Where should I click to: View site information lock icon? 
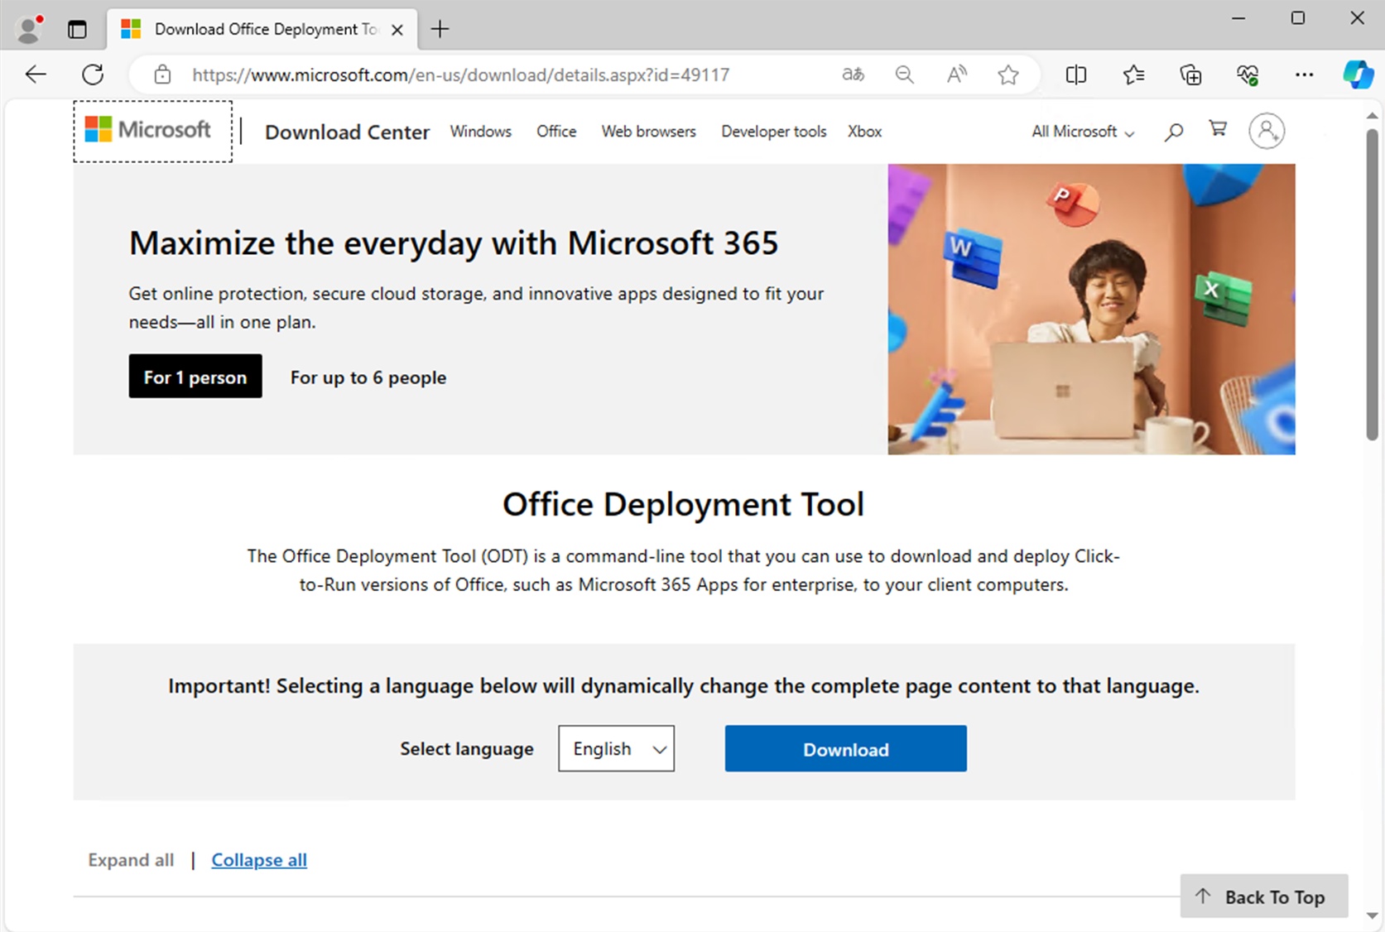163,74
